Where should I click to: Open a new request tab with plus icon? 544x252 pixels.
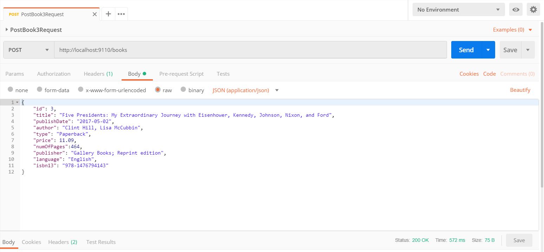pyautogui.click(x=108, y=14)
